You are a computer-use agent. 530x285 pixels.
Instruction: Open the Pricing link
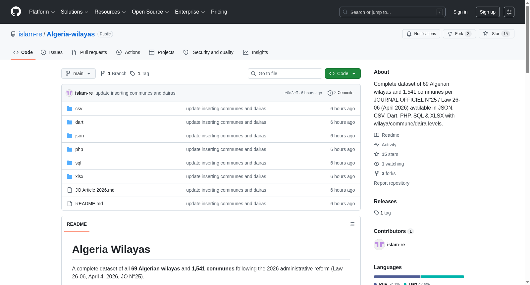point(219,12)
